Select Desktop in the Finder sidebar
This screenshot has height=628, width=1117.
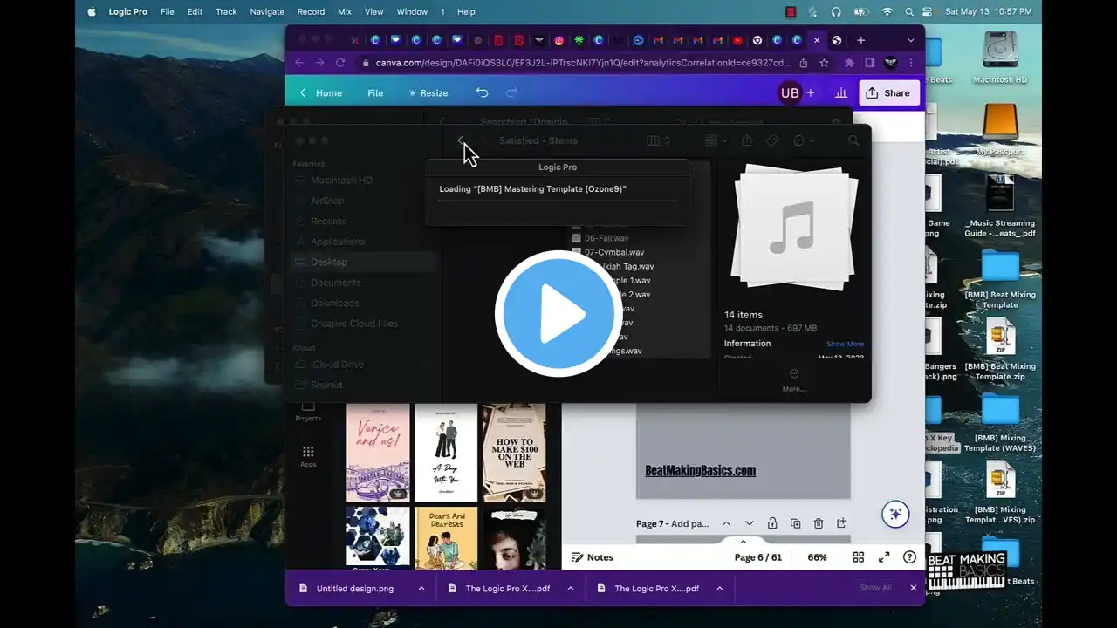coord(362,262)
